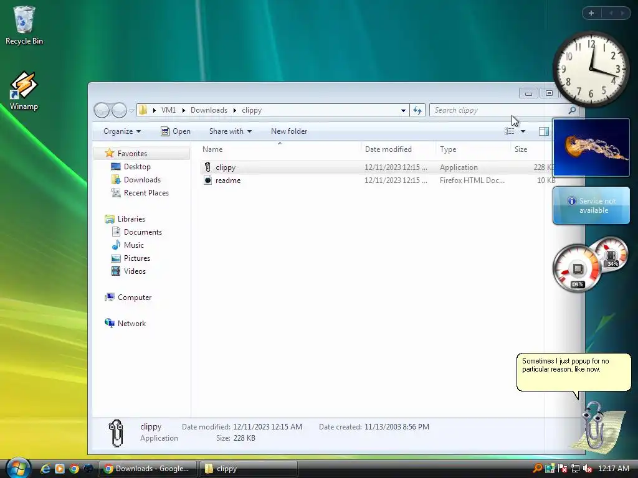The width and height of the screenshot is (638, 478).
Task: Sort files by Date modified column
Action: tap(388, 149)
